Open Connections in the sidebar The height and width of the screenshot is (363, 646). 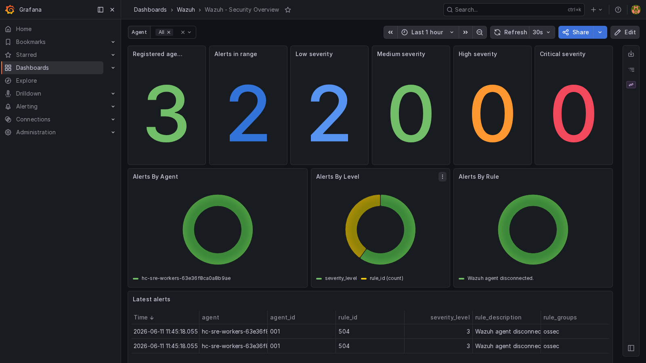(x=33, y=119)
